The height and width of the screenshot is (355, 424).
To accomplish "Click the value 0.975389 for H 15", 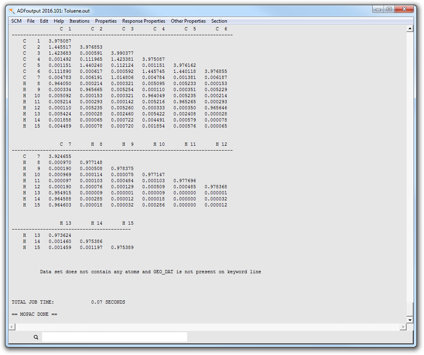I will pyautogui.click(x=122, y=247).
